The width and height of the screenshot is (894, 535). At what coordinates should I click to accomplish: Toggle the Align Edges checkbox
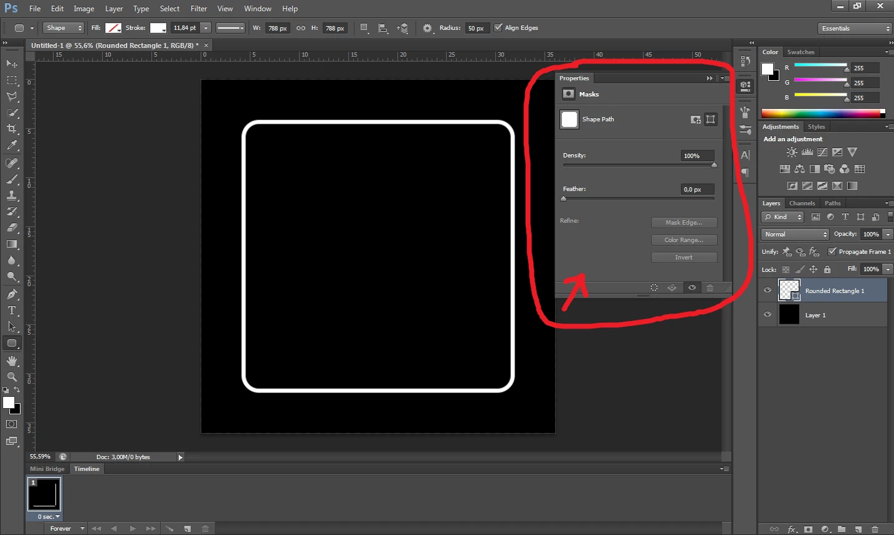point(498,28)
